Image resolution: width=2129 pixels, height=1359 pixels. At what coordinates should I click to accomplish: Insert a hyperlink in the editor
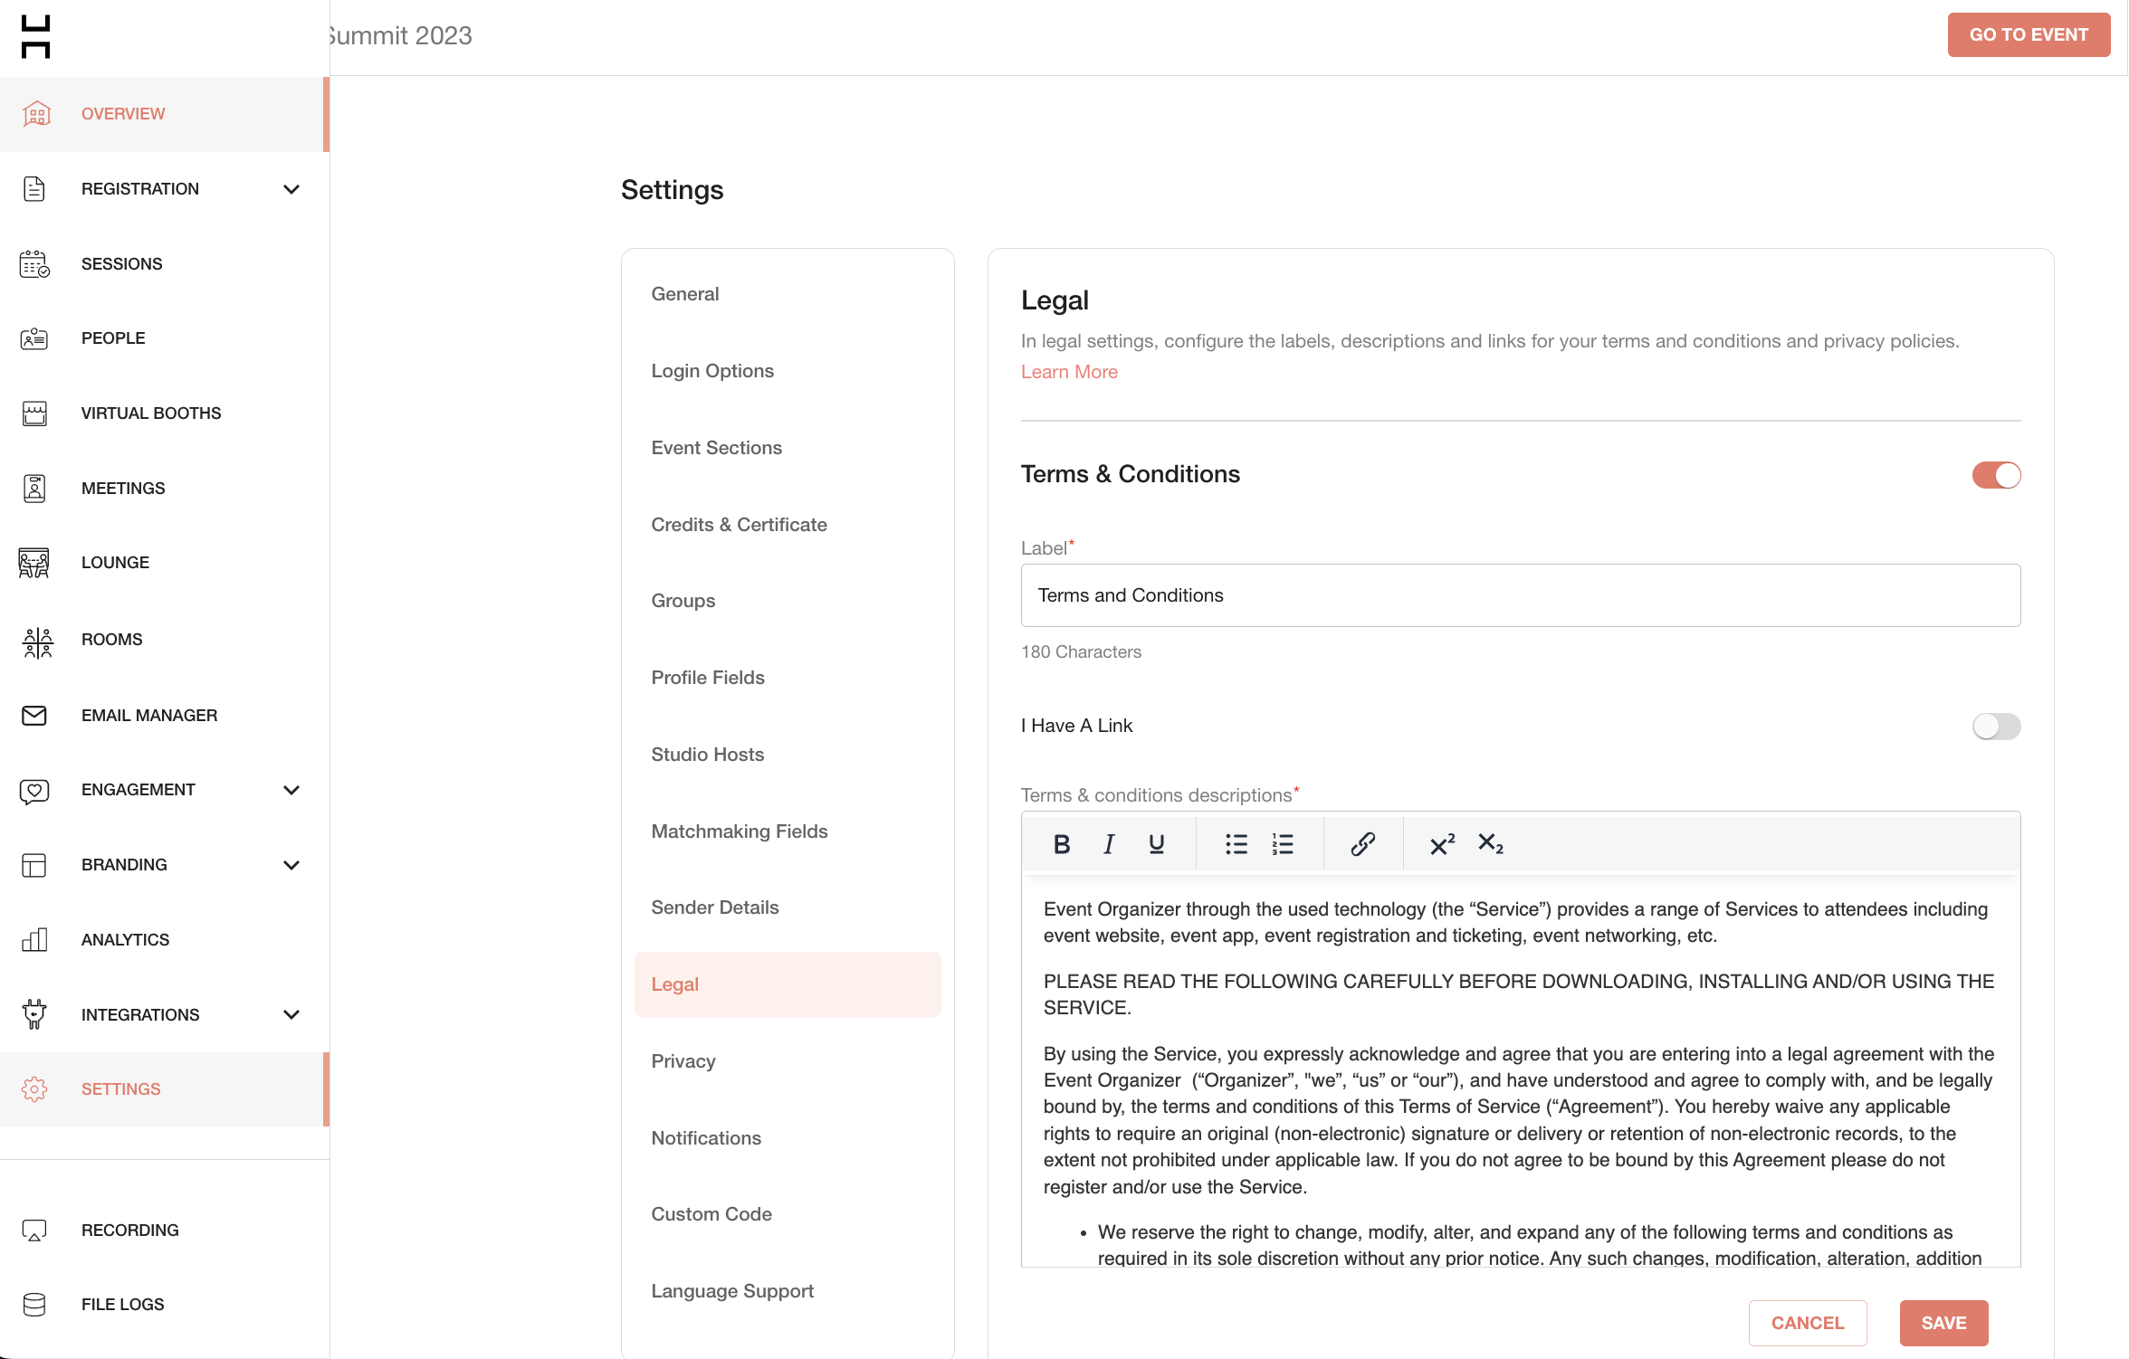[x=1363, y=844]
